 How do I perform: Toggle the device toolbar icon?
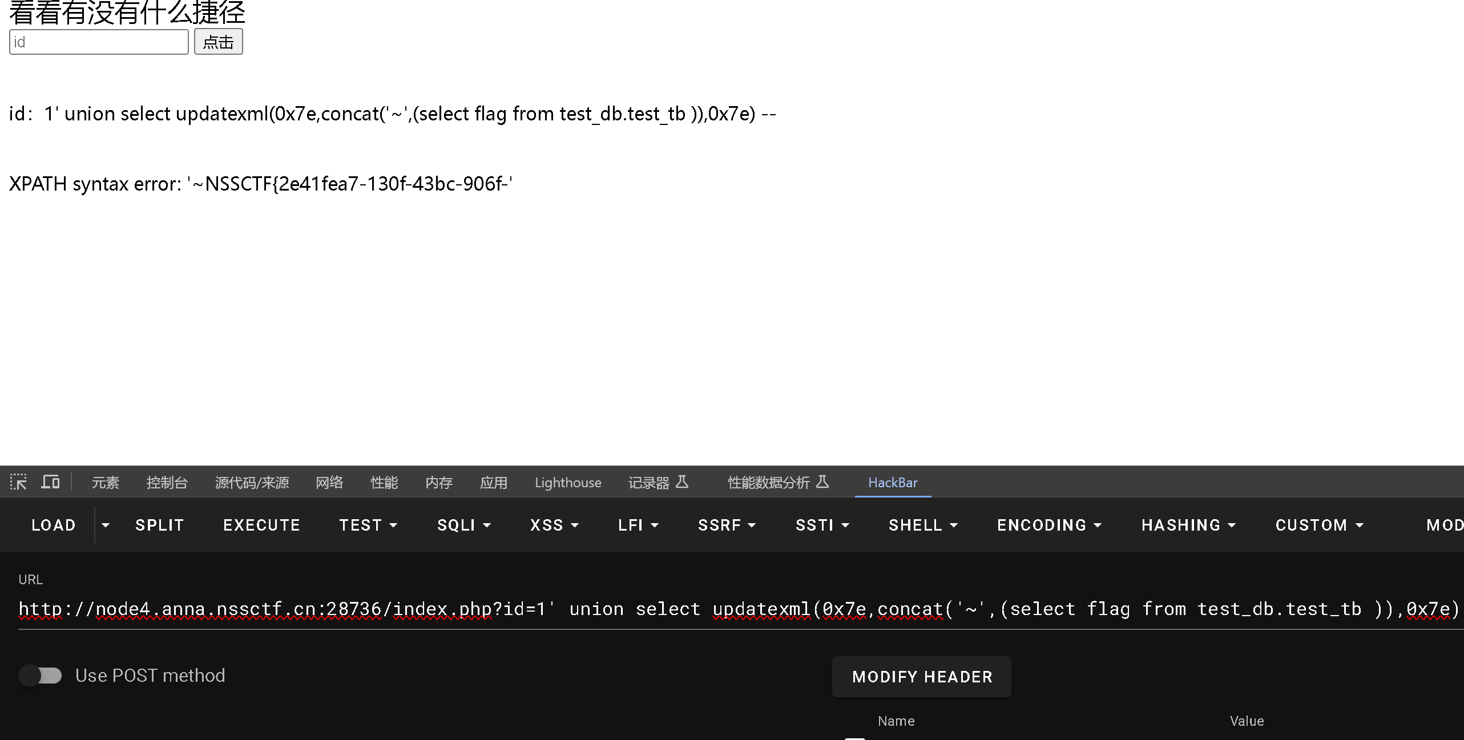click(x=50, y=482)
